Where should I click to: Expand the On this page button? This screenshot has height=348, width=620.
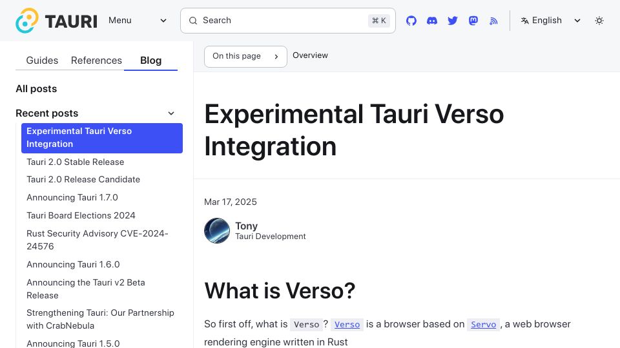(245, 57)
